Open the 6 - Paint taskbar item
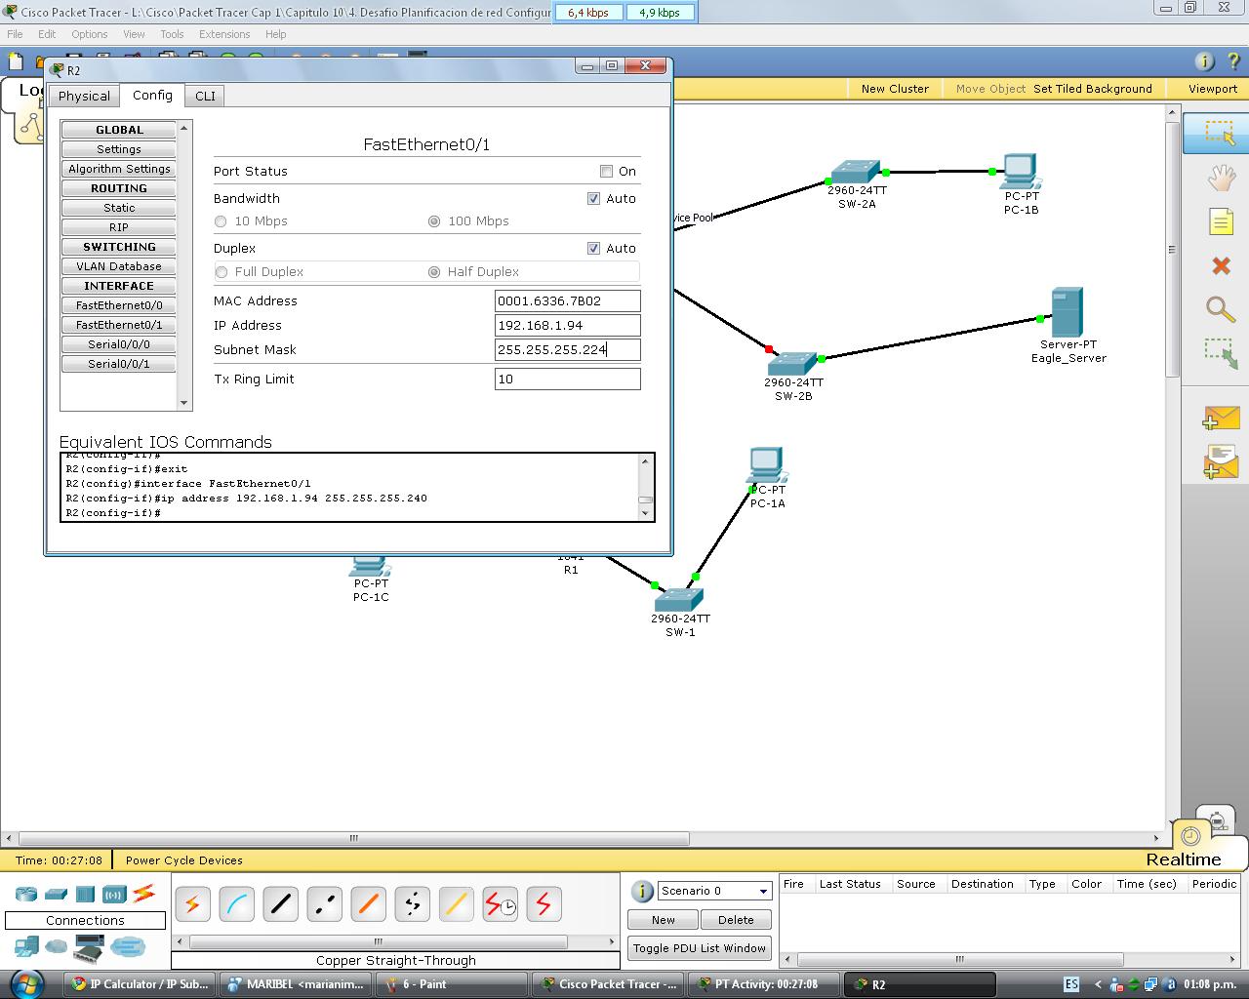The height and width of the screenshot is (999, 1249). click(x=451, y=984)
